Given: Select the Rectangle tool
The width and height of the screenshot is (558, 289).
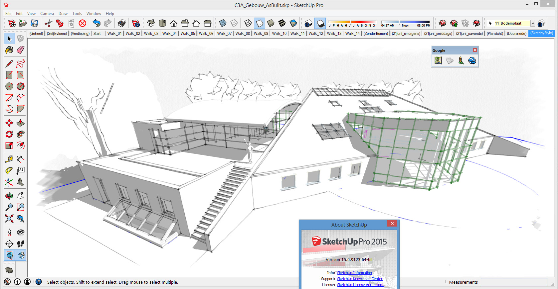Looking at the screenshot, I should click(x=9, y=75).
